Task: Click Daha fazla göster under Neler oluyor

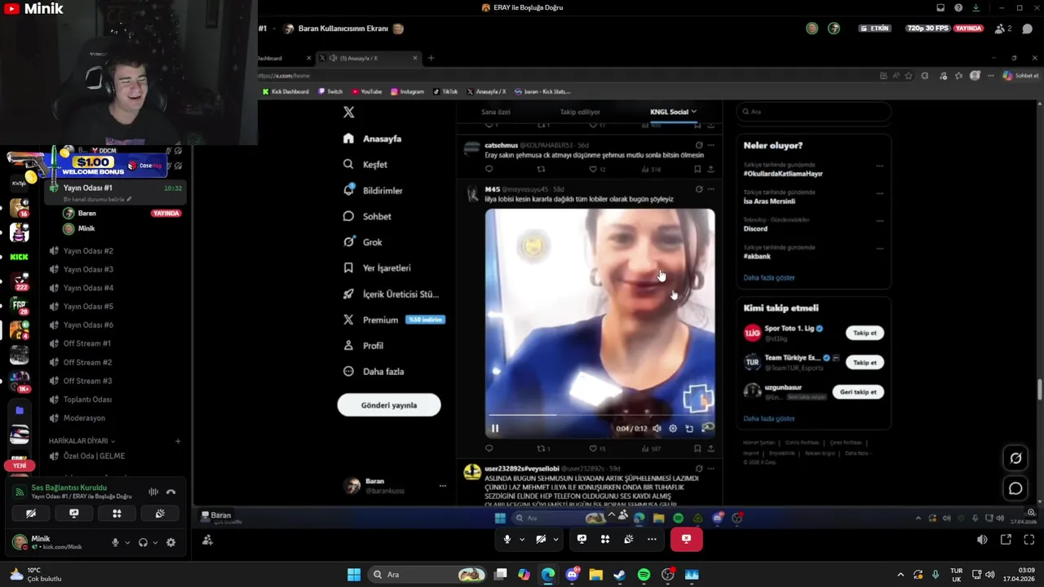Action: pyautogui.click(x=769, y=278)
